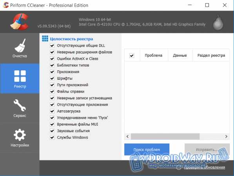
Task: Click the horizontal scrollbar thumb
Action: [165, 136]
